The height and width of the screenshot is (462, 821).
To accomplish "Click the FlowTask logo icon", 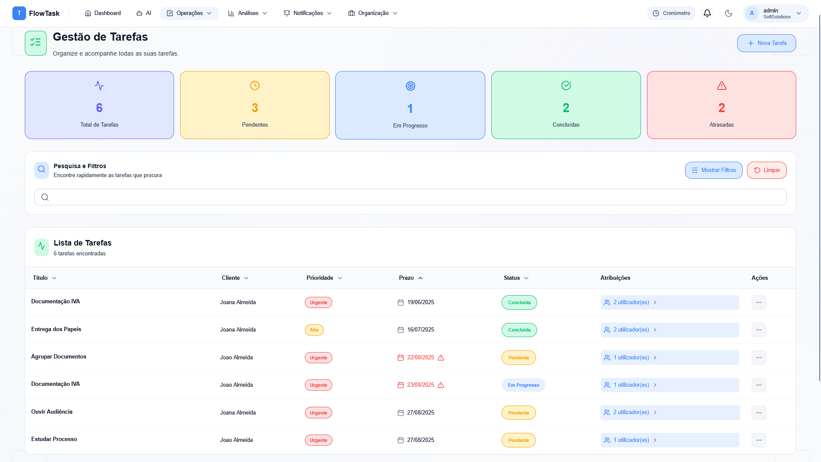I will [x=19, y=13].
